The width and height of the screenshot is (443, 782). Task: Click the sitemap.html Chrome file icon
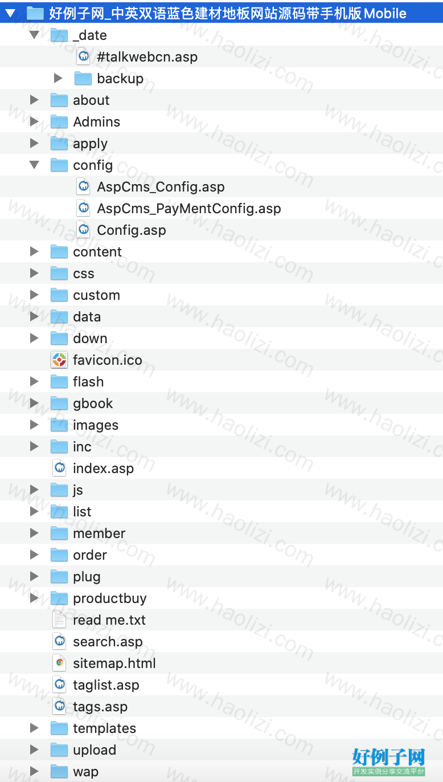[59, 663]
